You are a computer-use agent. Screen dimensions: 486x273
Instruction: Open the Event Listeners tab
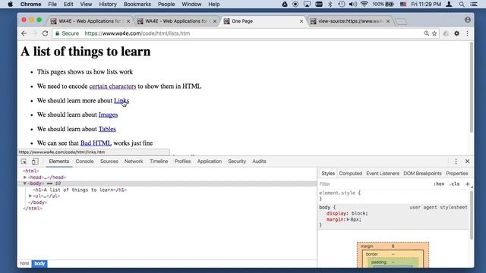click(383, 174)
